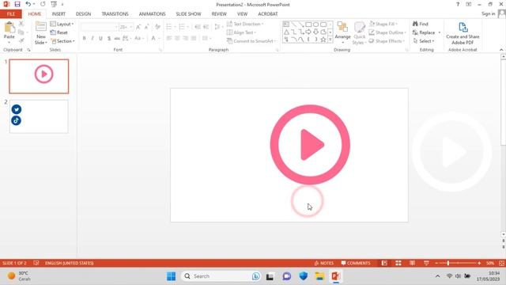
Task: Toggle left text alignment
Action: [168, 39]
